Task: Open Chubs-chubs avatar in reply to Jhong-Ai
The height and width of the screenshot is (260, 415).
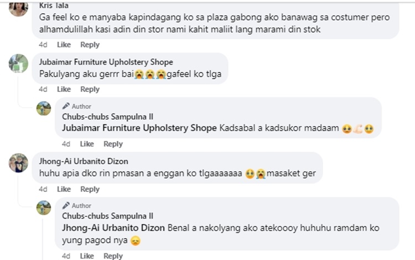Action: 44,207
